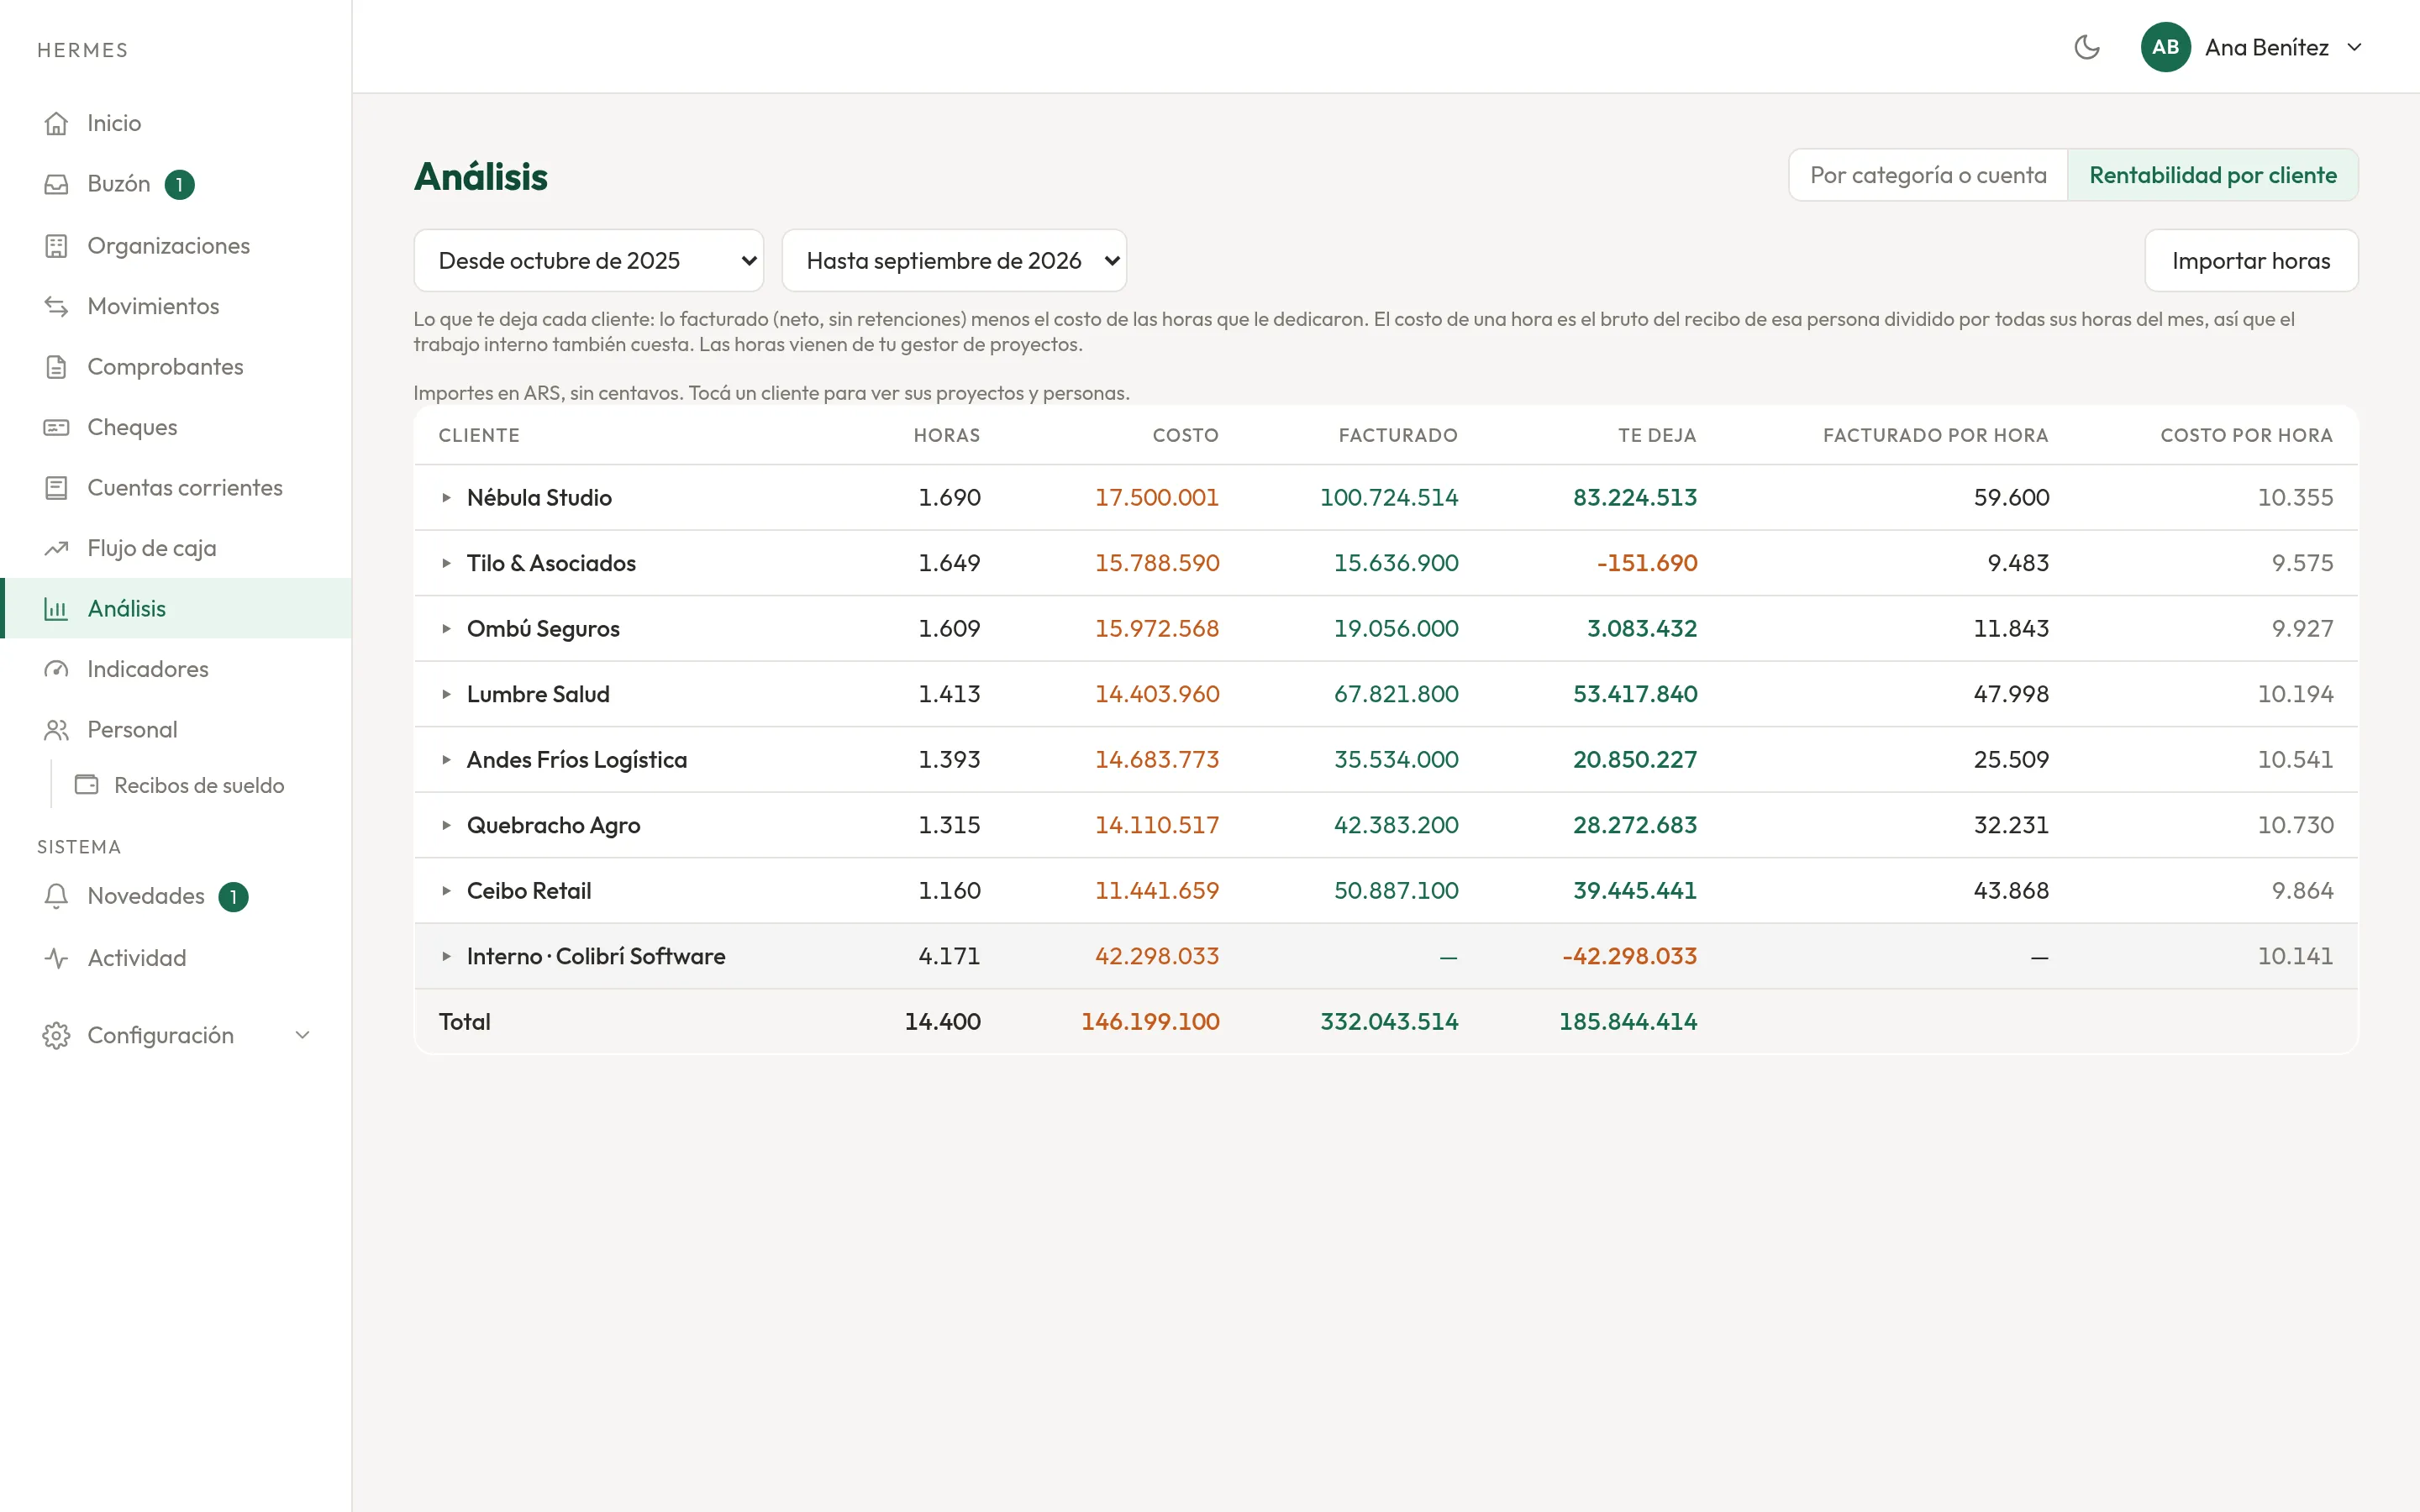
Task: Click the Ombú Seguros client name
Action: pyautogui.click(x=543, y=628)
